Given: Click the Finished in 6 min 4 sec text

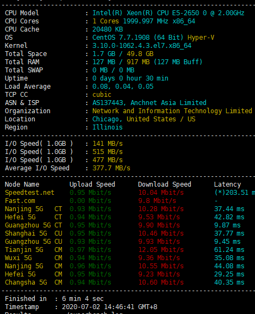Looking at the screenshot, I should tap(54, 299).
